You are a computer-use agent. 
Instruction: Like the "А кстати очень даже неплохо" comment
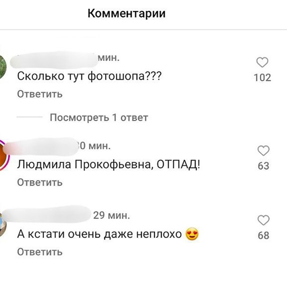click(263, 220)
